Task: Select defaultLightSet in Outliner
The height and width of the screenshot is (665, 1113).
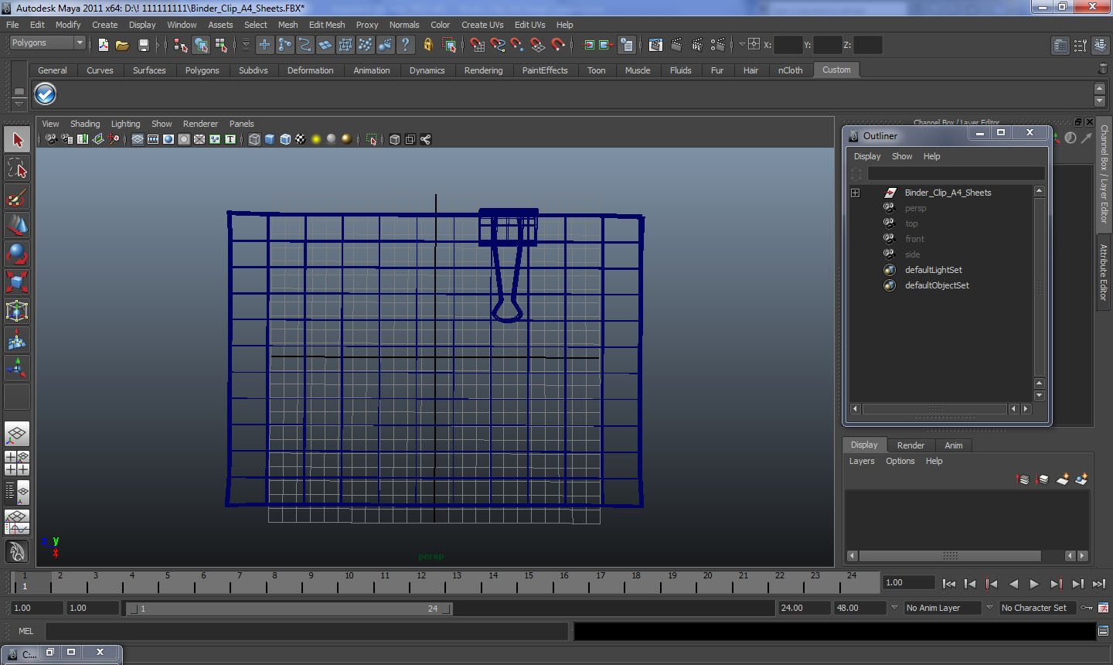Action: [933, 270]
